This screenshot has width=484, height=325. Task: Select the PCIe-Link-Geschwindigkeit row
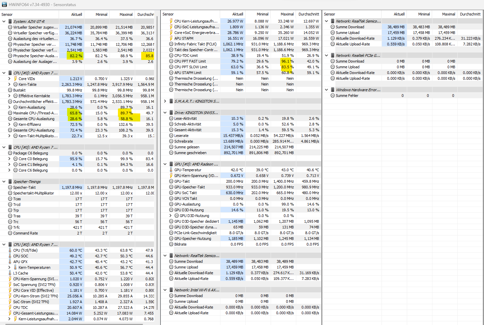(x=241, y=233)
